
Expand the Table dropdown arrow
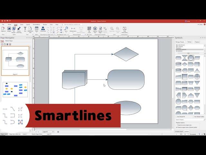pos(37,32)
